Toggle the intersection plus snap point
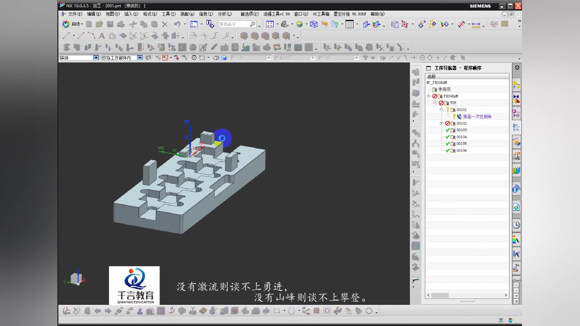Viewport: 580px width, 326px height. coord(438,58)
